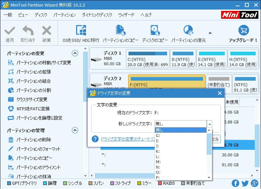Choose 無し in drive letter list
This screenshot has width=261, height=189.
[x=181, y=130]
